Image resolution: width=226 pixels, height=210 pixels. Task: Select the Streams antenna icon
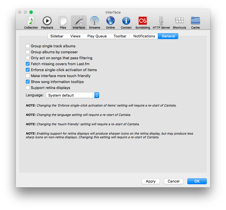(x=94, y=22)
